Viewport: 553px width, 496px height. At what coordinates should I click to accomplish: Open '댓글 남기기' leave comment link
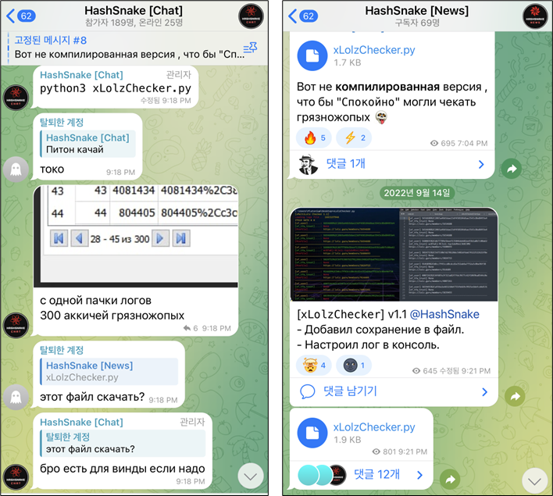click(350, 391)
